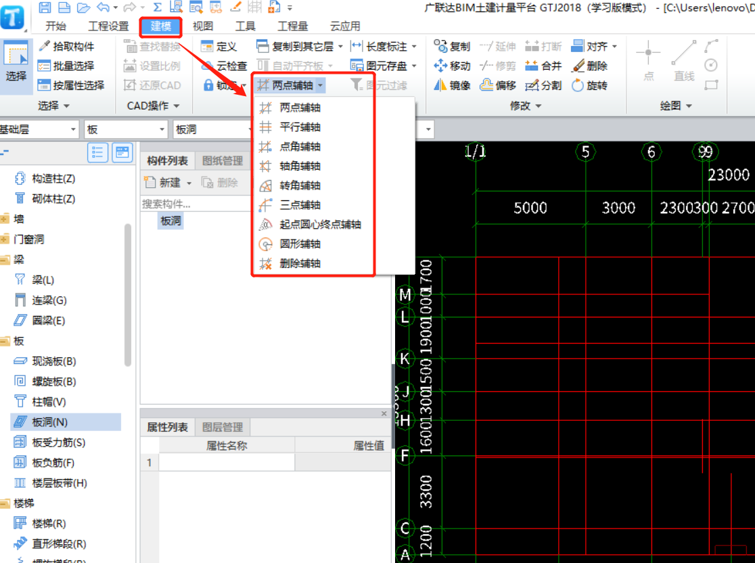Close the properties panel with the x
The width and height of the screenshot is (755, 563).
(384, 413)
